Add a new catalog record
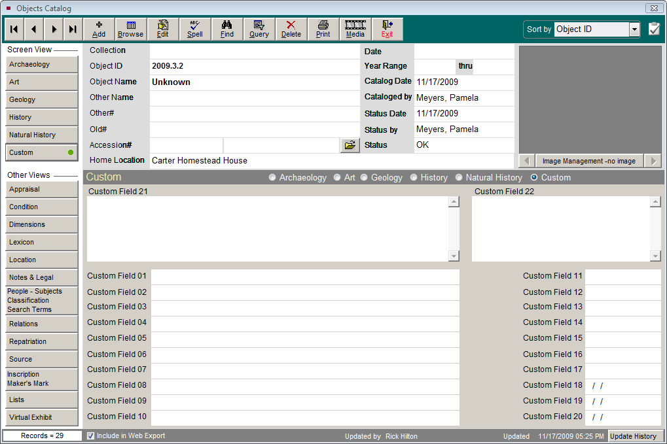This screenshot has height=444, width=667. point(98,29)
